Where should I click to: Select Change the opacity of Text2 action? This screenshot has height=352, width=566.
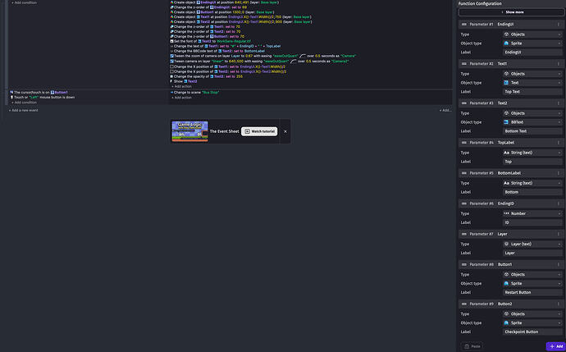(x=208, y=76)
